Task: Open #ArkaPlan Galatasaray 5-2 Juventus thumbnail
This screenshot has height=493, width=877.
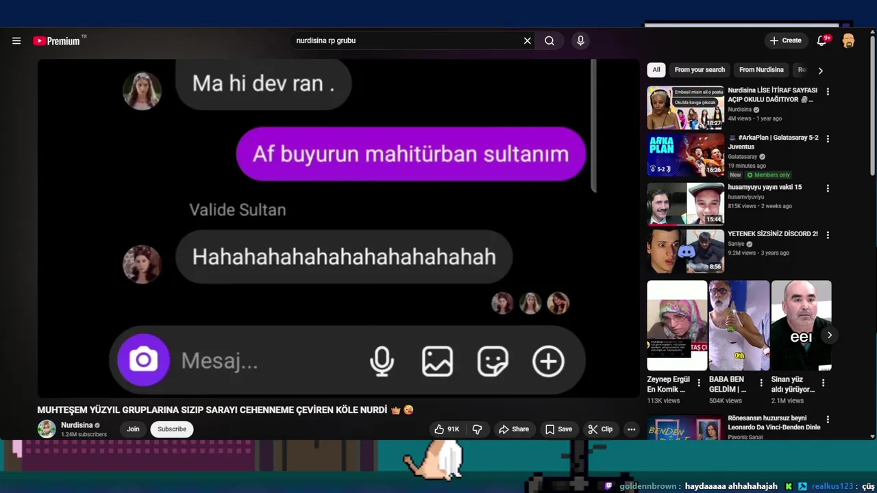Action: coord(685,155)
